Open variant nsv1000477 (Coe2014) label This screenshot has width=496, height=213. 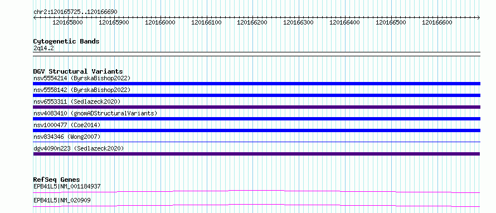pyautogui.click(x=67, y=125)
